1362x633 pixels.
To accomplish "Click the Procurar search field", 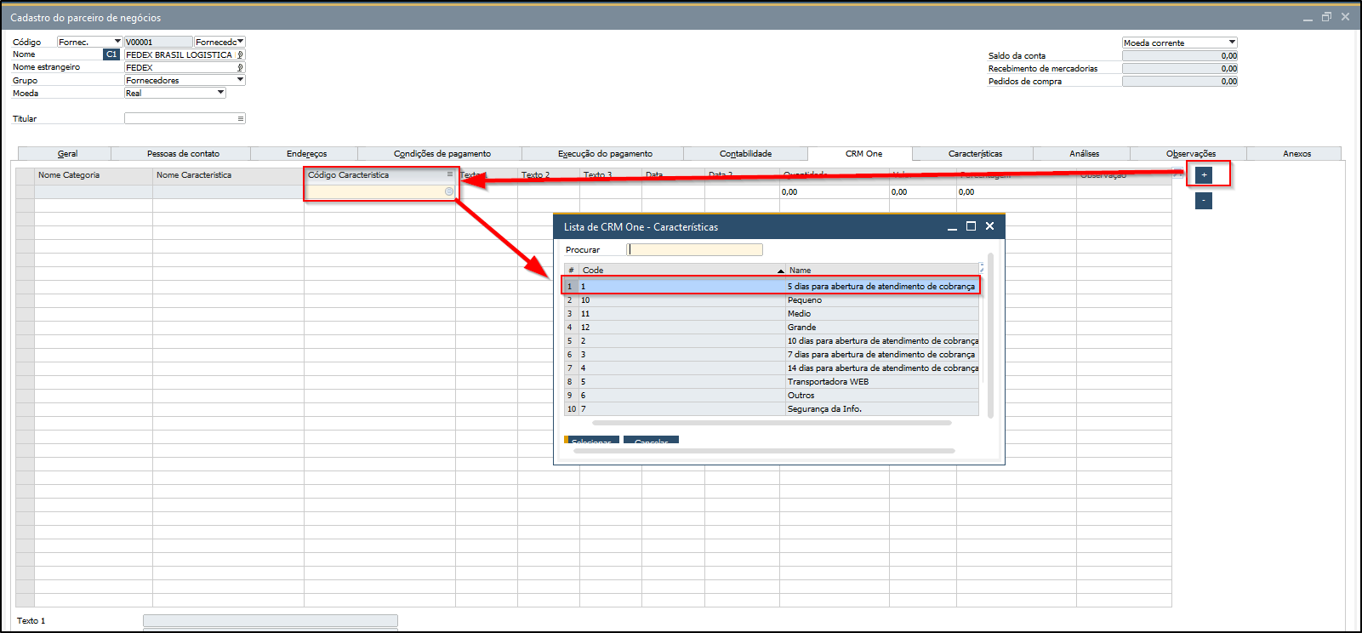I will (x=694, y=249).
